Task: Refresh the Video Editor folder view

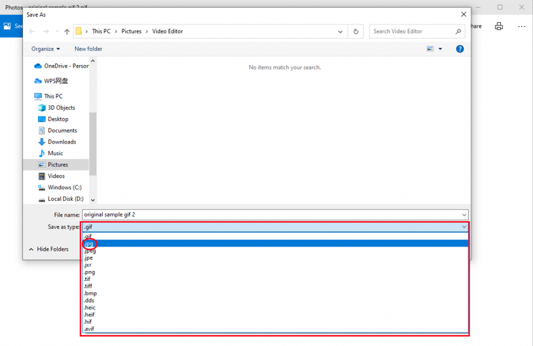Action: [356, 31]
